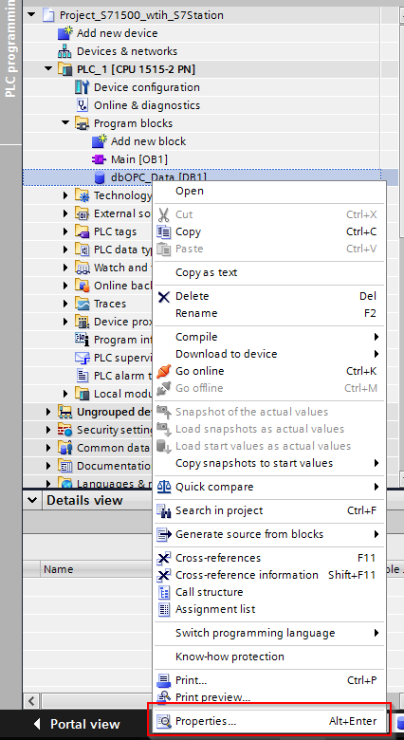This screenshot has height=740, width=404.
Task: Collapse the Details view panel
Action: click(x=32, y=500)
